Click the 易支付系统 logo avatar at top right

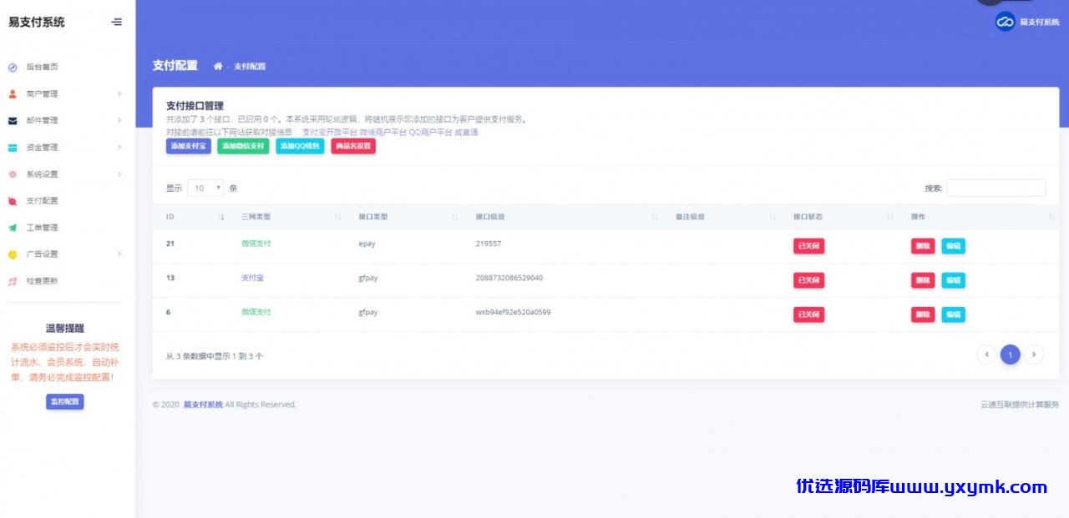1005,23
